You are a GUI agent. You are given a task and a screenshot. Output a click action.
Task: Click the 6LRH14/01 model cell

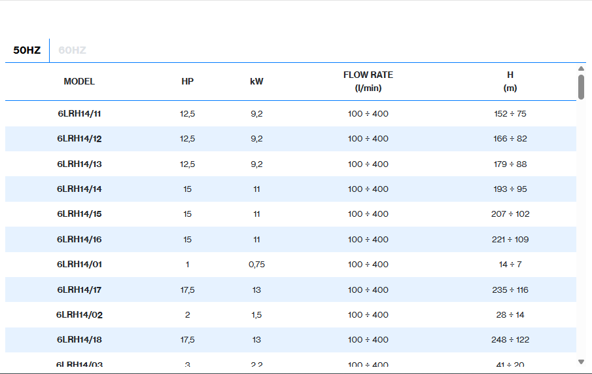coord(79,265)
